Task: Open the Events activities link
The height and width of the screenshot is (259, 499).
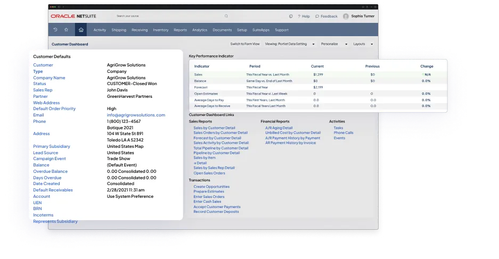Action: pos(339,138)
